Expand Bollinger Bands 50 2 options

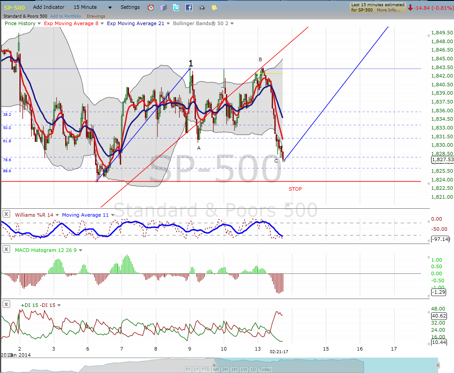click(232, 23)
